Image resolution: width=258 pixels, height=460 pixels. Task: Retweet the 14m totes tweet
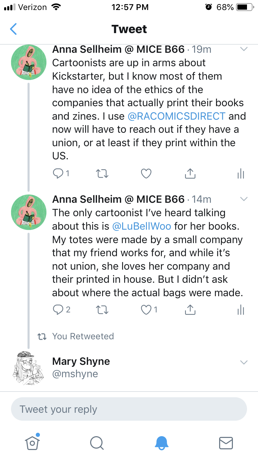pos(101,310)
